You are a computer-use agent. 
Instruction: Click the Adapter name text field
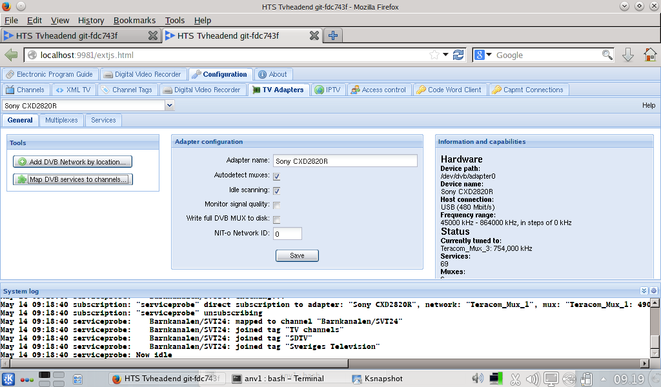(x=345, y=161)
